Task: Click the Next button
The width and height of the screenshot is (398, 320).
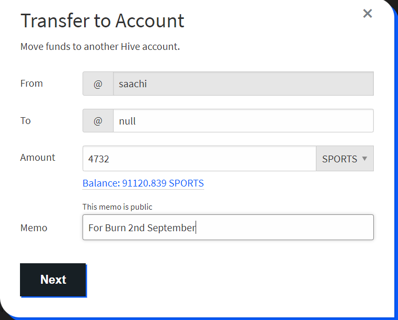Action: 53,280
